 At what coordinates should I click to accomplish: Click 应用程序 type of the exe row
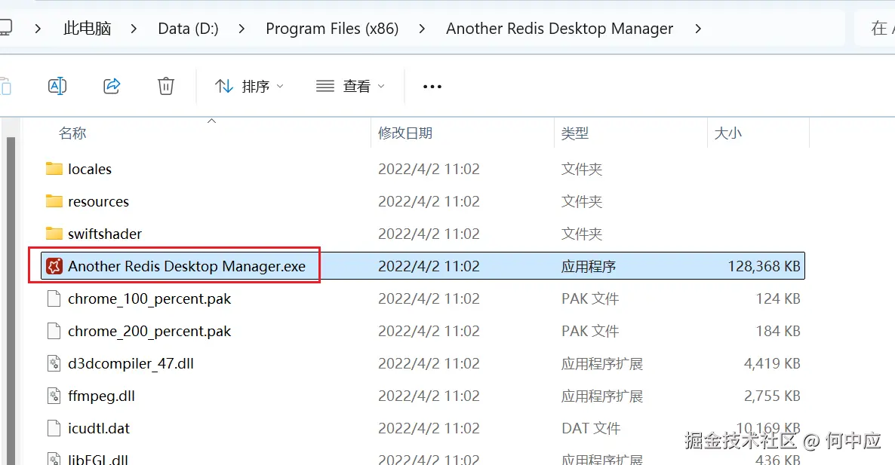589,267
